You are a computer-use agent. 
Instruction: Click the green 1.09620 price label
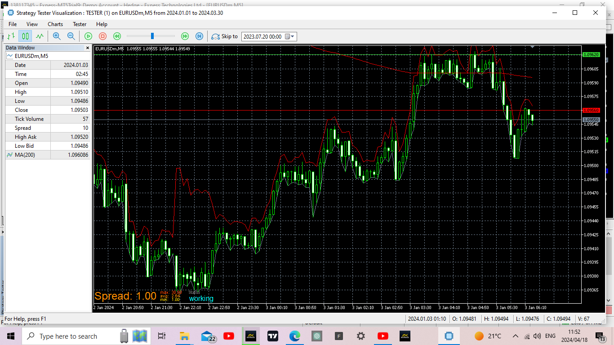pos(591,54)
